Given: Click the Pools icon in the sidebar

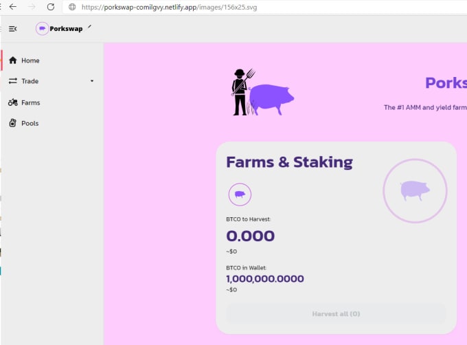Looking at the screenshot, I should tap(13, 123).
